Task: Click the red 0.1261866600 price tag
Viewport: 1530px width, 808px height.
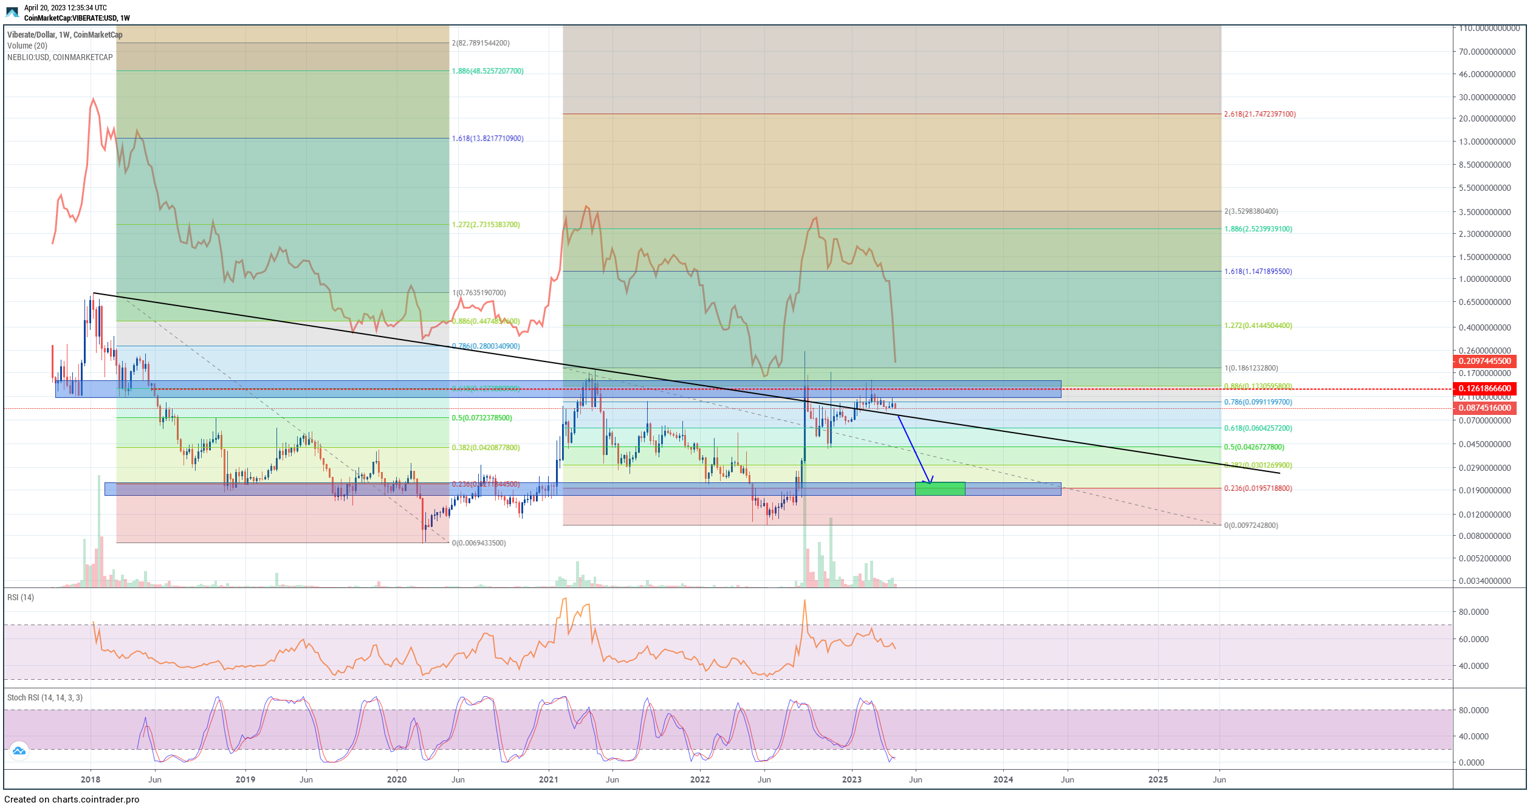Action: (x=1484, y=389)
